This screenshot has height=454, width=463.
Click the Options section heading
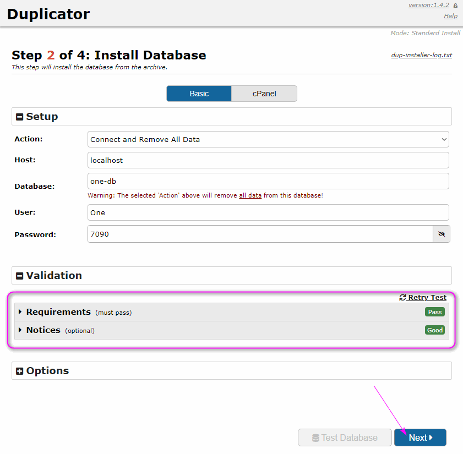coord(47,371)
